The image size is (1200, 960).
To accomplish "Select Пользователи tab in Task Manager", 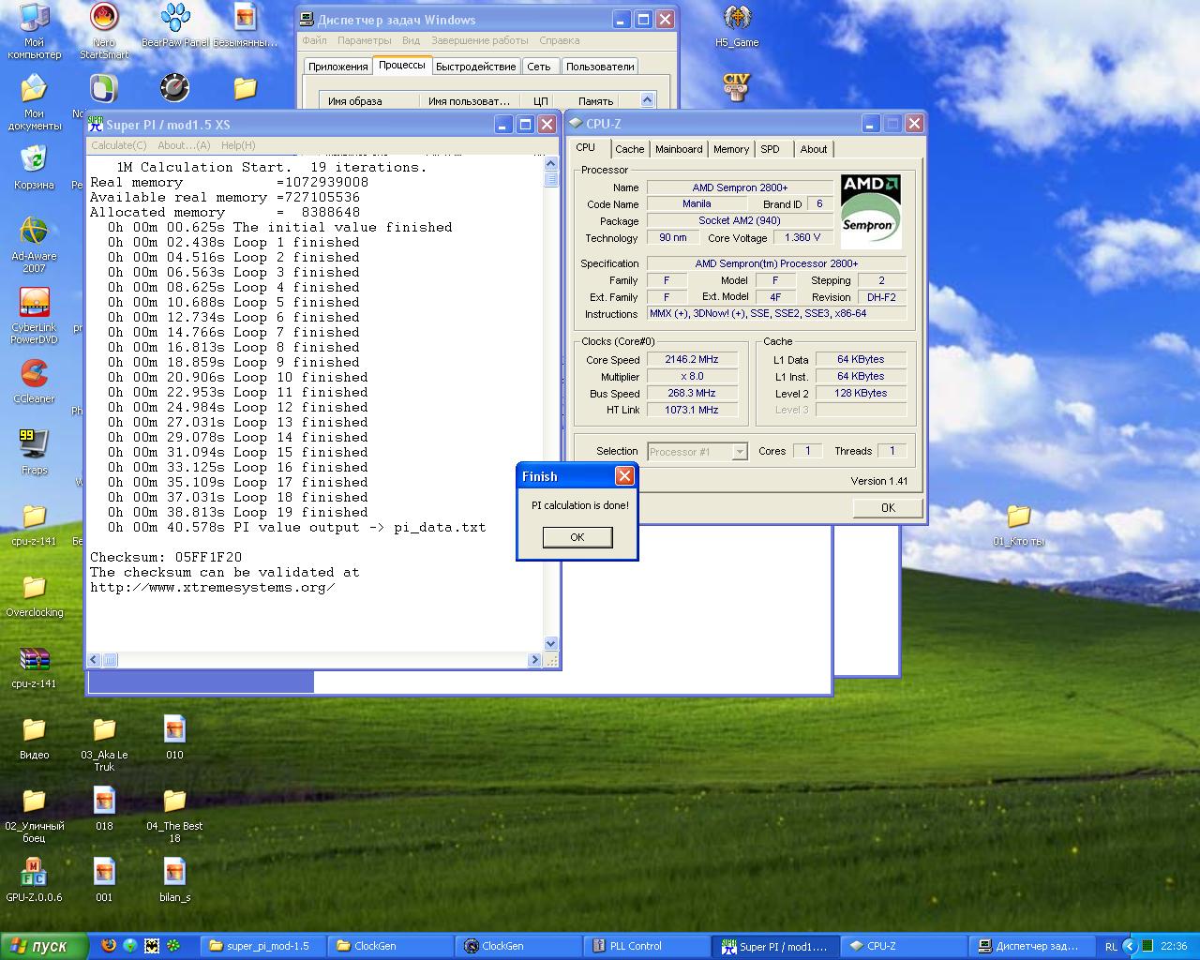I will coord(600,67).
